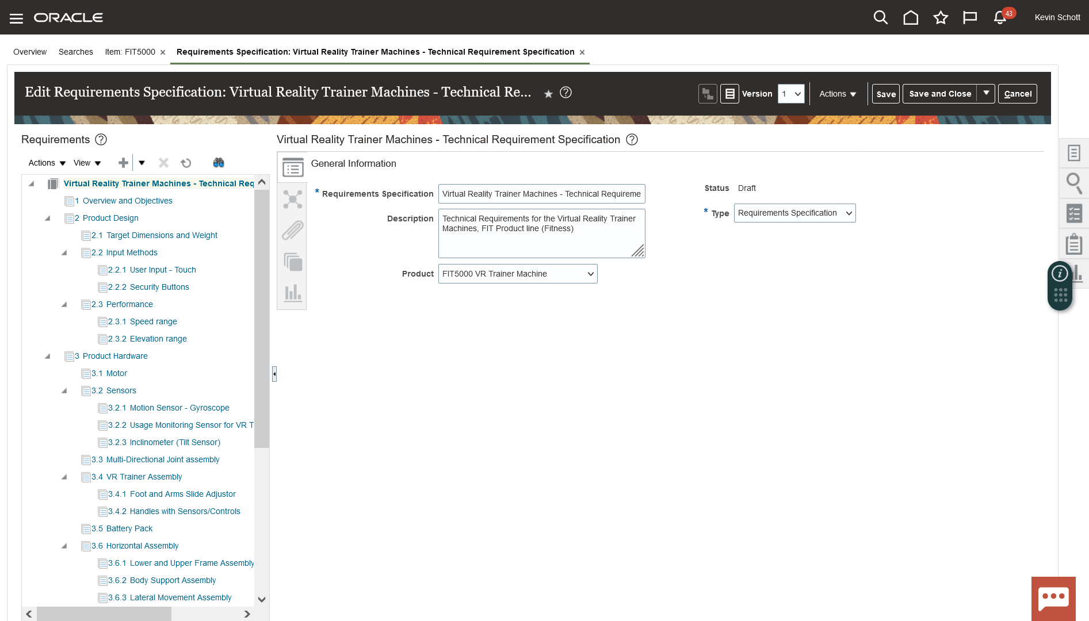Viewport: 1089px width, 621px height.
Task: Collapse the 2 Product Design node
Action: click(x=48, y=218)
